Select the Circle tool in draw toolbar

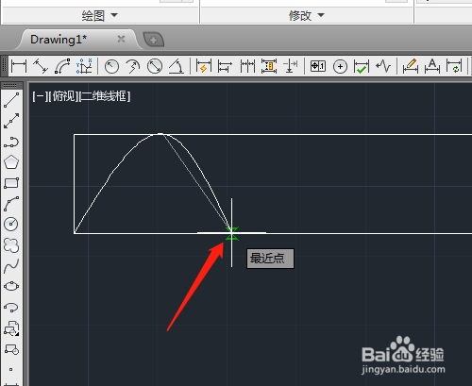pyautogui.click(x=11, y=224)
